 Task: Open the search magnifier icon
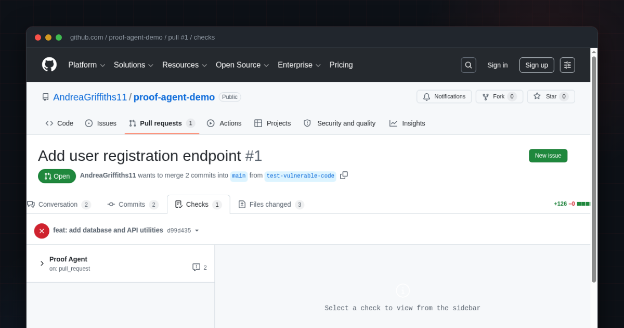point(468,65)
